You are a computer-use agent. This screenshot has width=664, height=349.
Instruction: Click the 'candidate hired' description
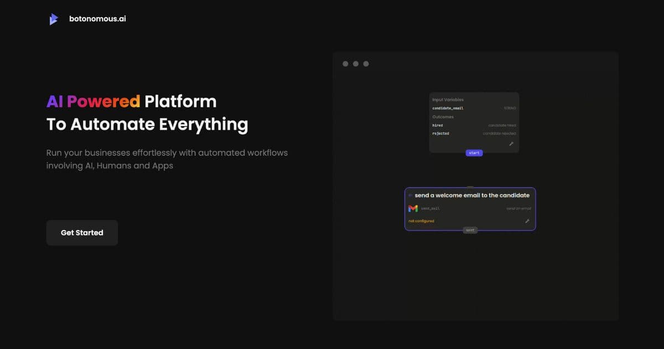tap(502, 126)
